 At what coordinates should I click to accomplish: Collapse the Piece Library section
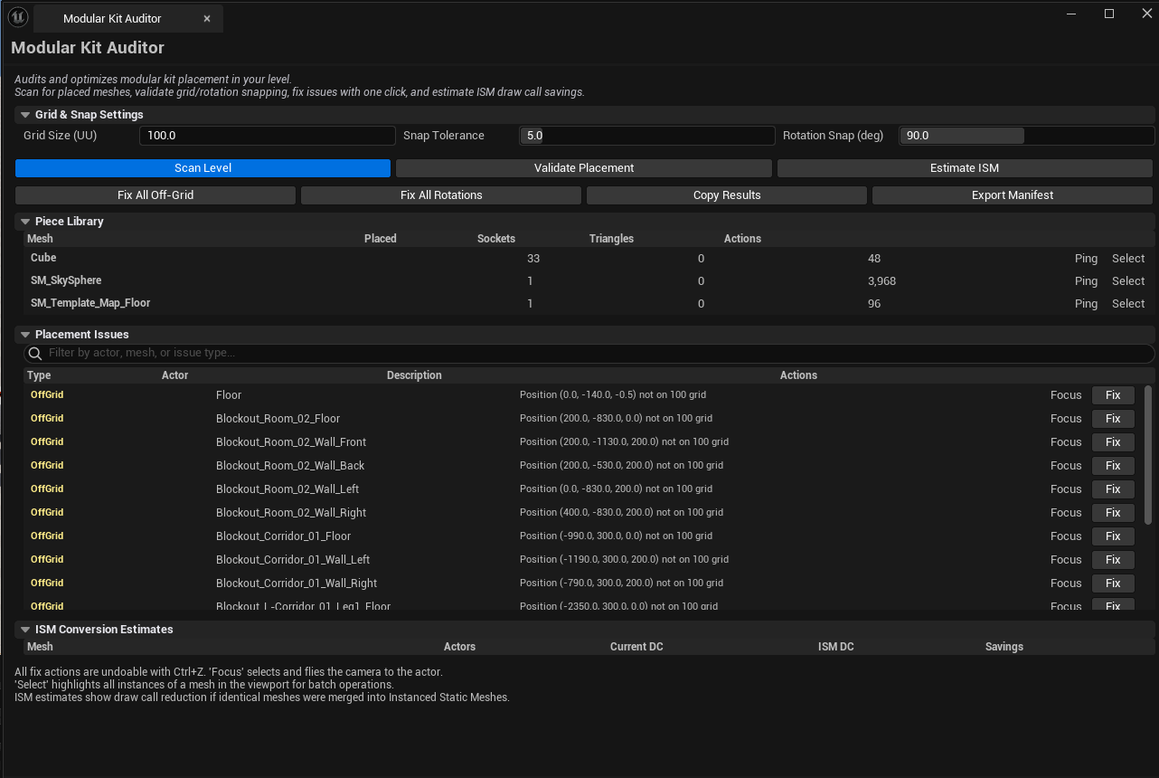[25, 222]
